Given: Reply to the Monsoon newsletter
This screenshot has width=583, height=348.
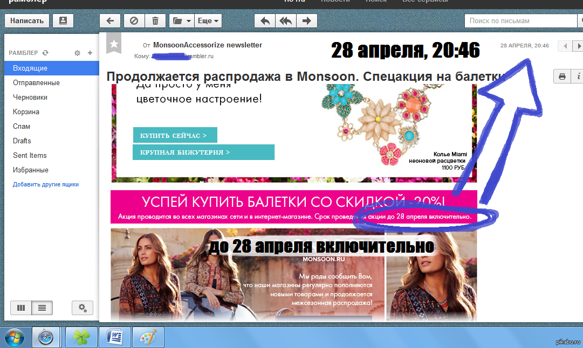Looking at the screenshot, I should [265, 21].
